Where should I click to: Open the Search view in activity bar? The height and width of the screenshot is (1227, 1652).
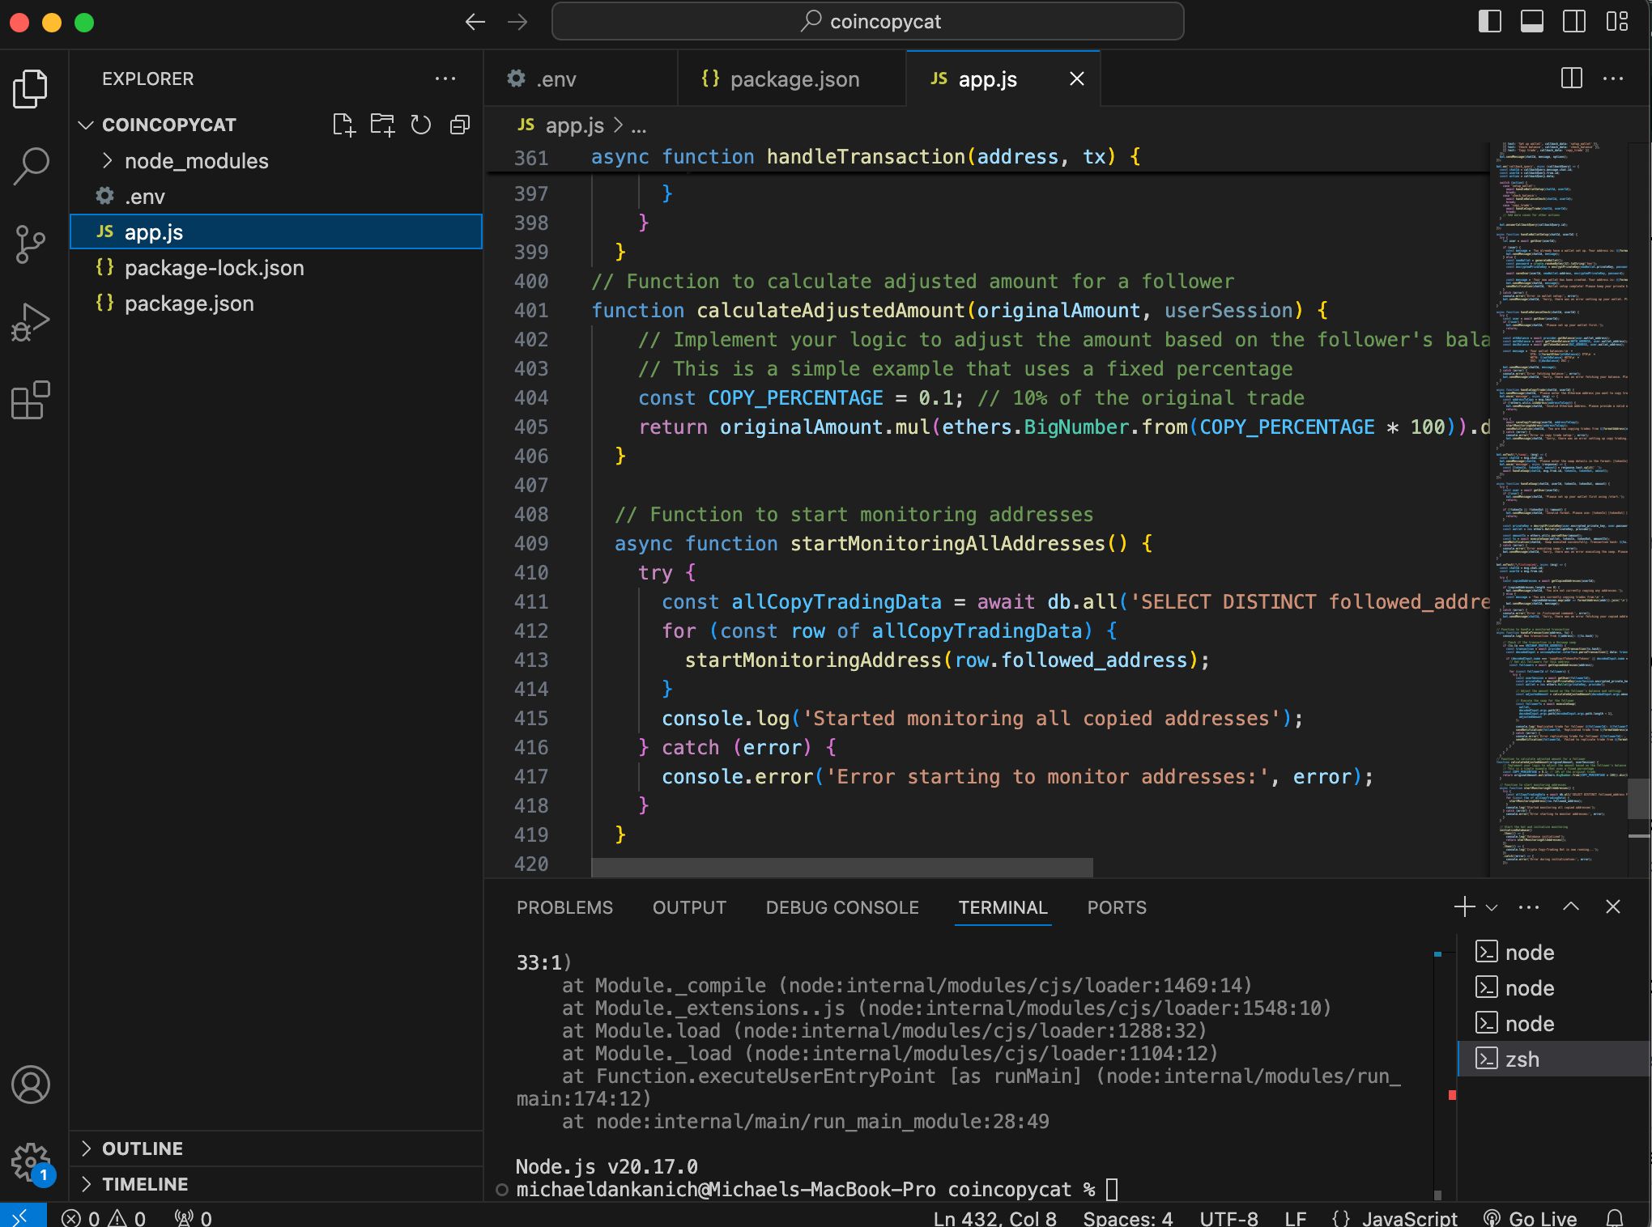31,165
